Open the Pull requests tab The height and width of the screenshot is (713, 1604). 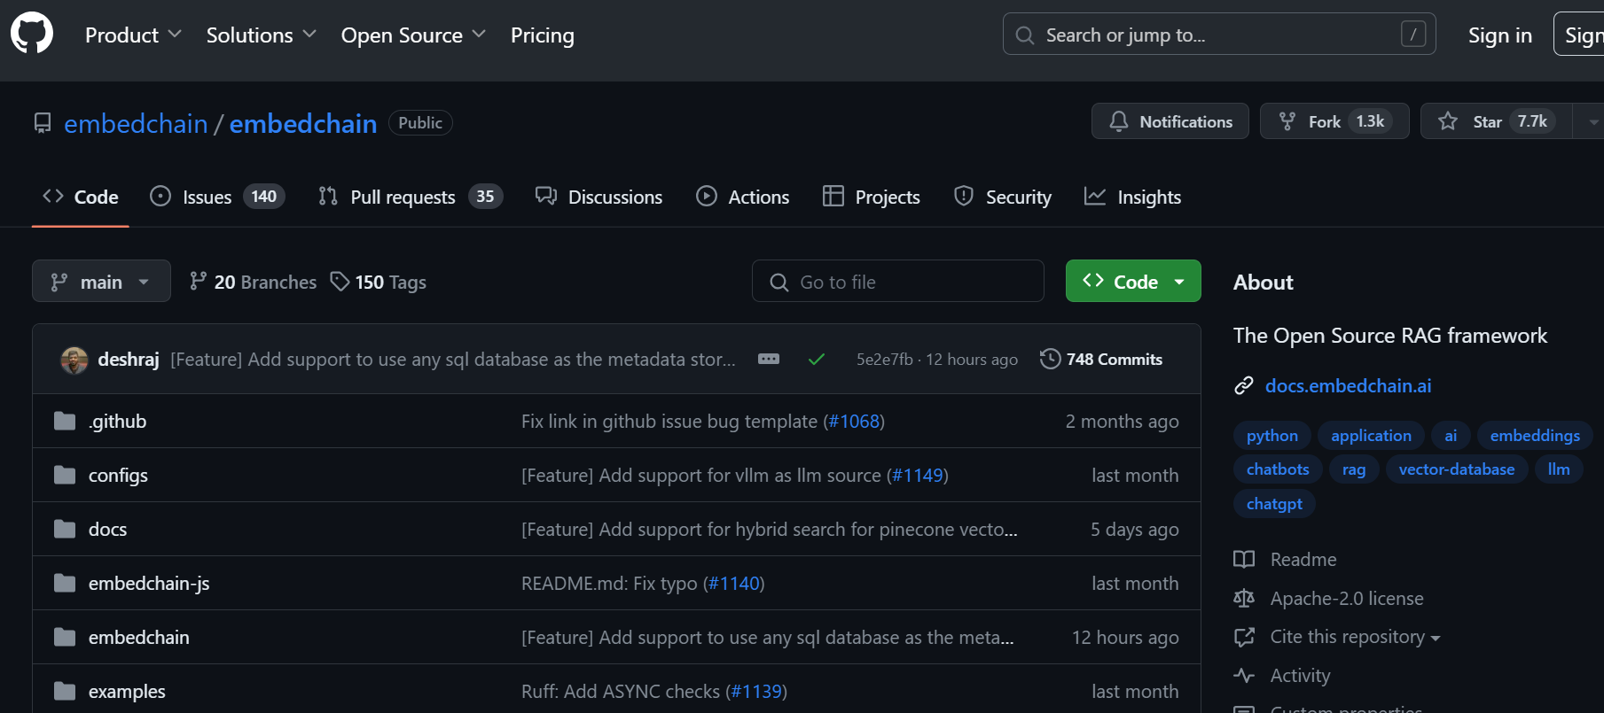[411, 197]
